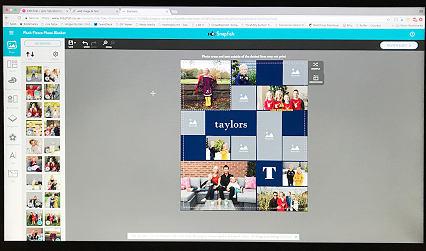Open the Other Bookmarks folder
This screenshot has width=426, height=251.
click(x=409, y=25)
